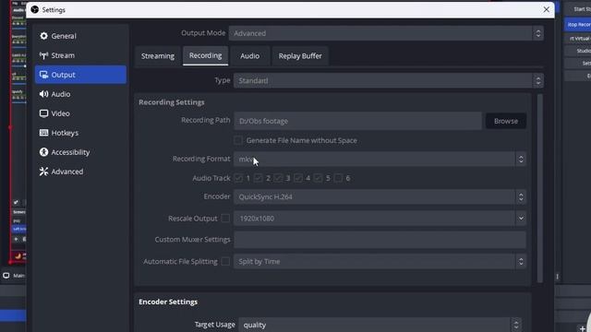Enable Automatic File Splitting checkbox
This screenshot has height=332, width=591.
pyautogui.click(x=225, y=261)
